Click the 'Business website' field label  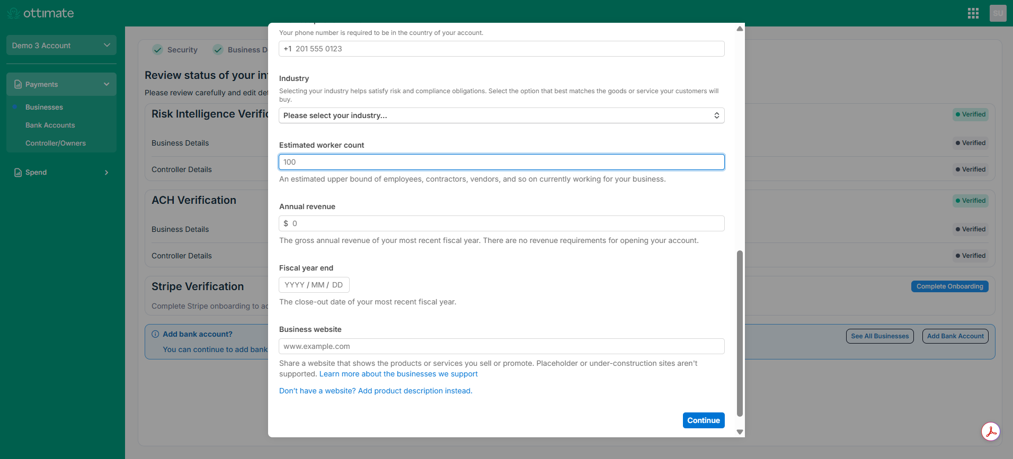pos(310,329)
